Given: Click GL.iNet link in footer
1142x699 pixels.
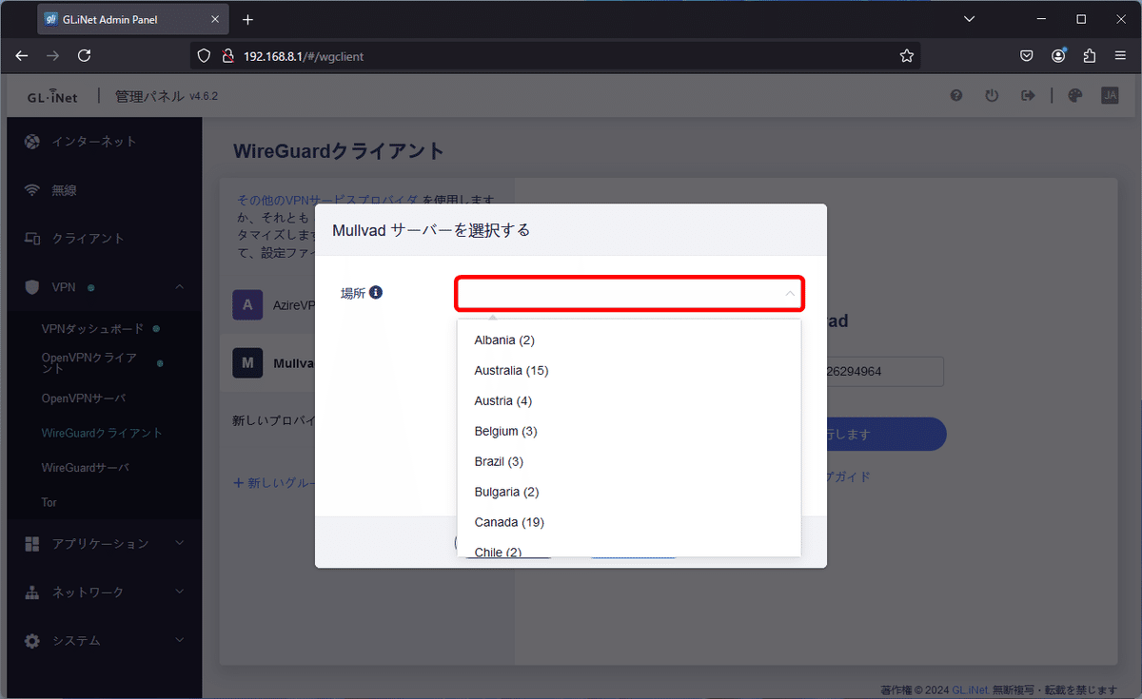Looking at the screenshot, I should 969,689.
